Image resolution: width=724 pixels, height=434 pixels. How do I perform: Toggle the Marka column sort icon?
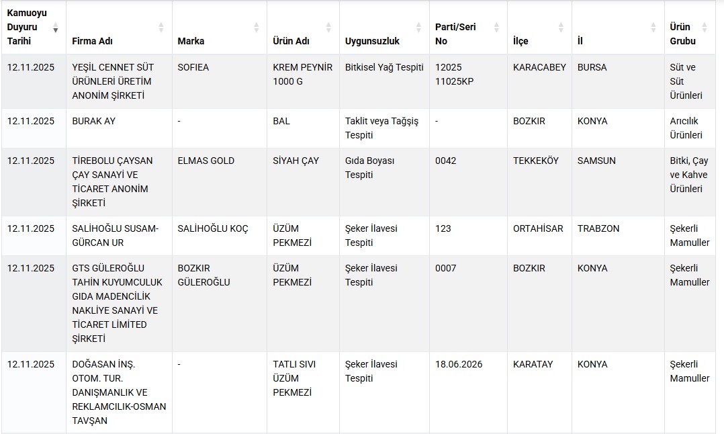click(256, 28)
